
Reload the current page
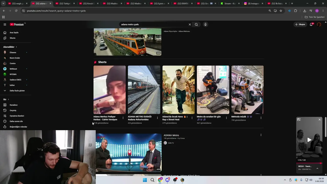[16, 11]
